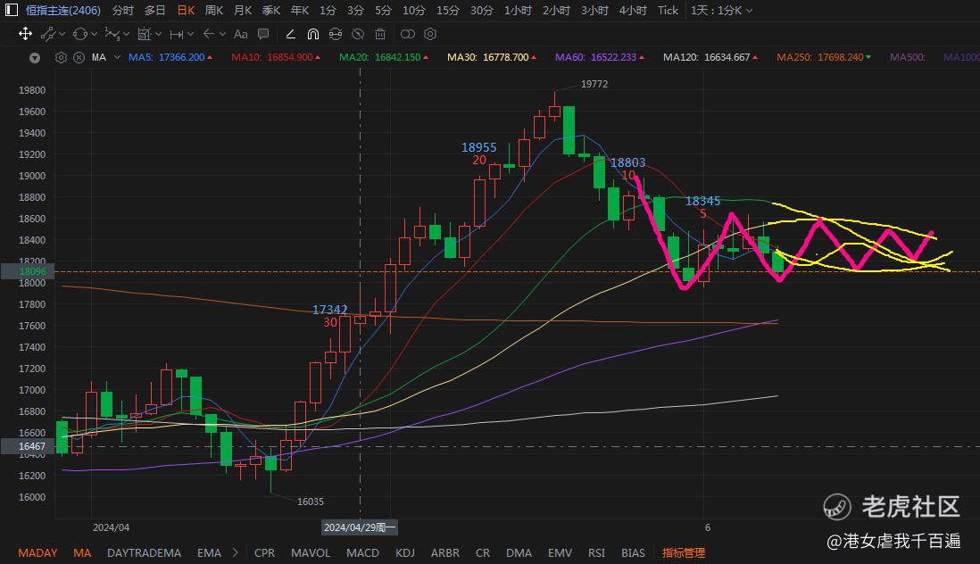Delete drawings with trash icon
The width and height of the screenshot is (980, 564).
coord(380,34)
